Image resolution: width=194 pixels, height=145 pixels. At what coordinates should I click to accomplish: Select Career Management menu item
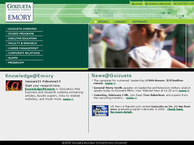click(23, 48)
